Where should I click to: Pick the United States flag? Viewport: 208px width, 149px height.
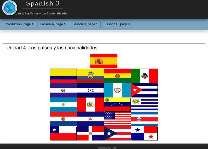(118, 119)
